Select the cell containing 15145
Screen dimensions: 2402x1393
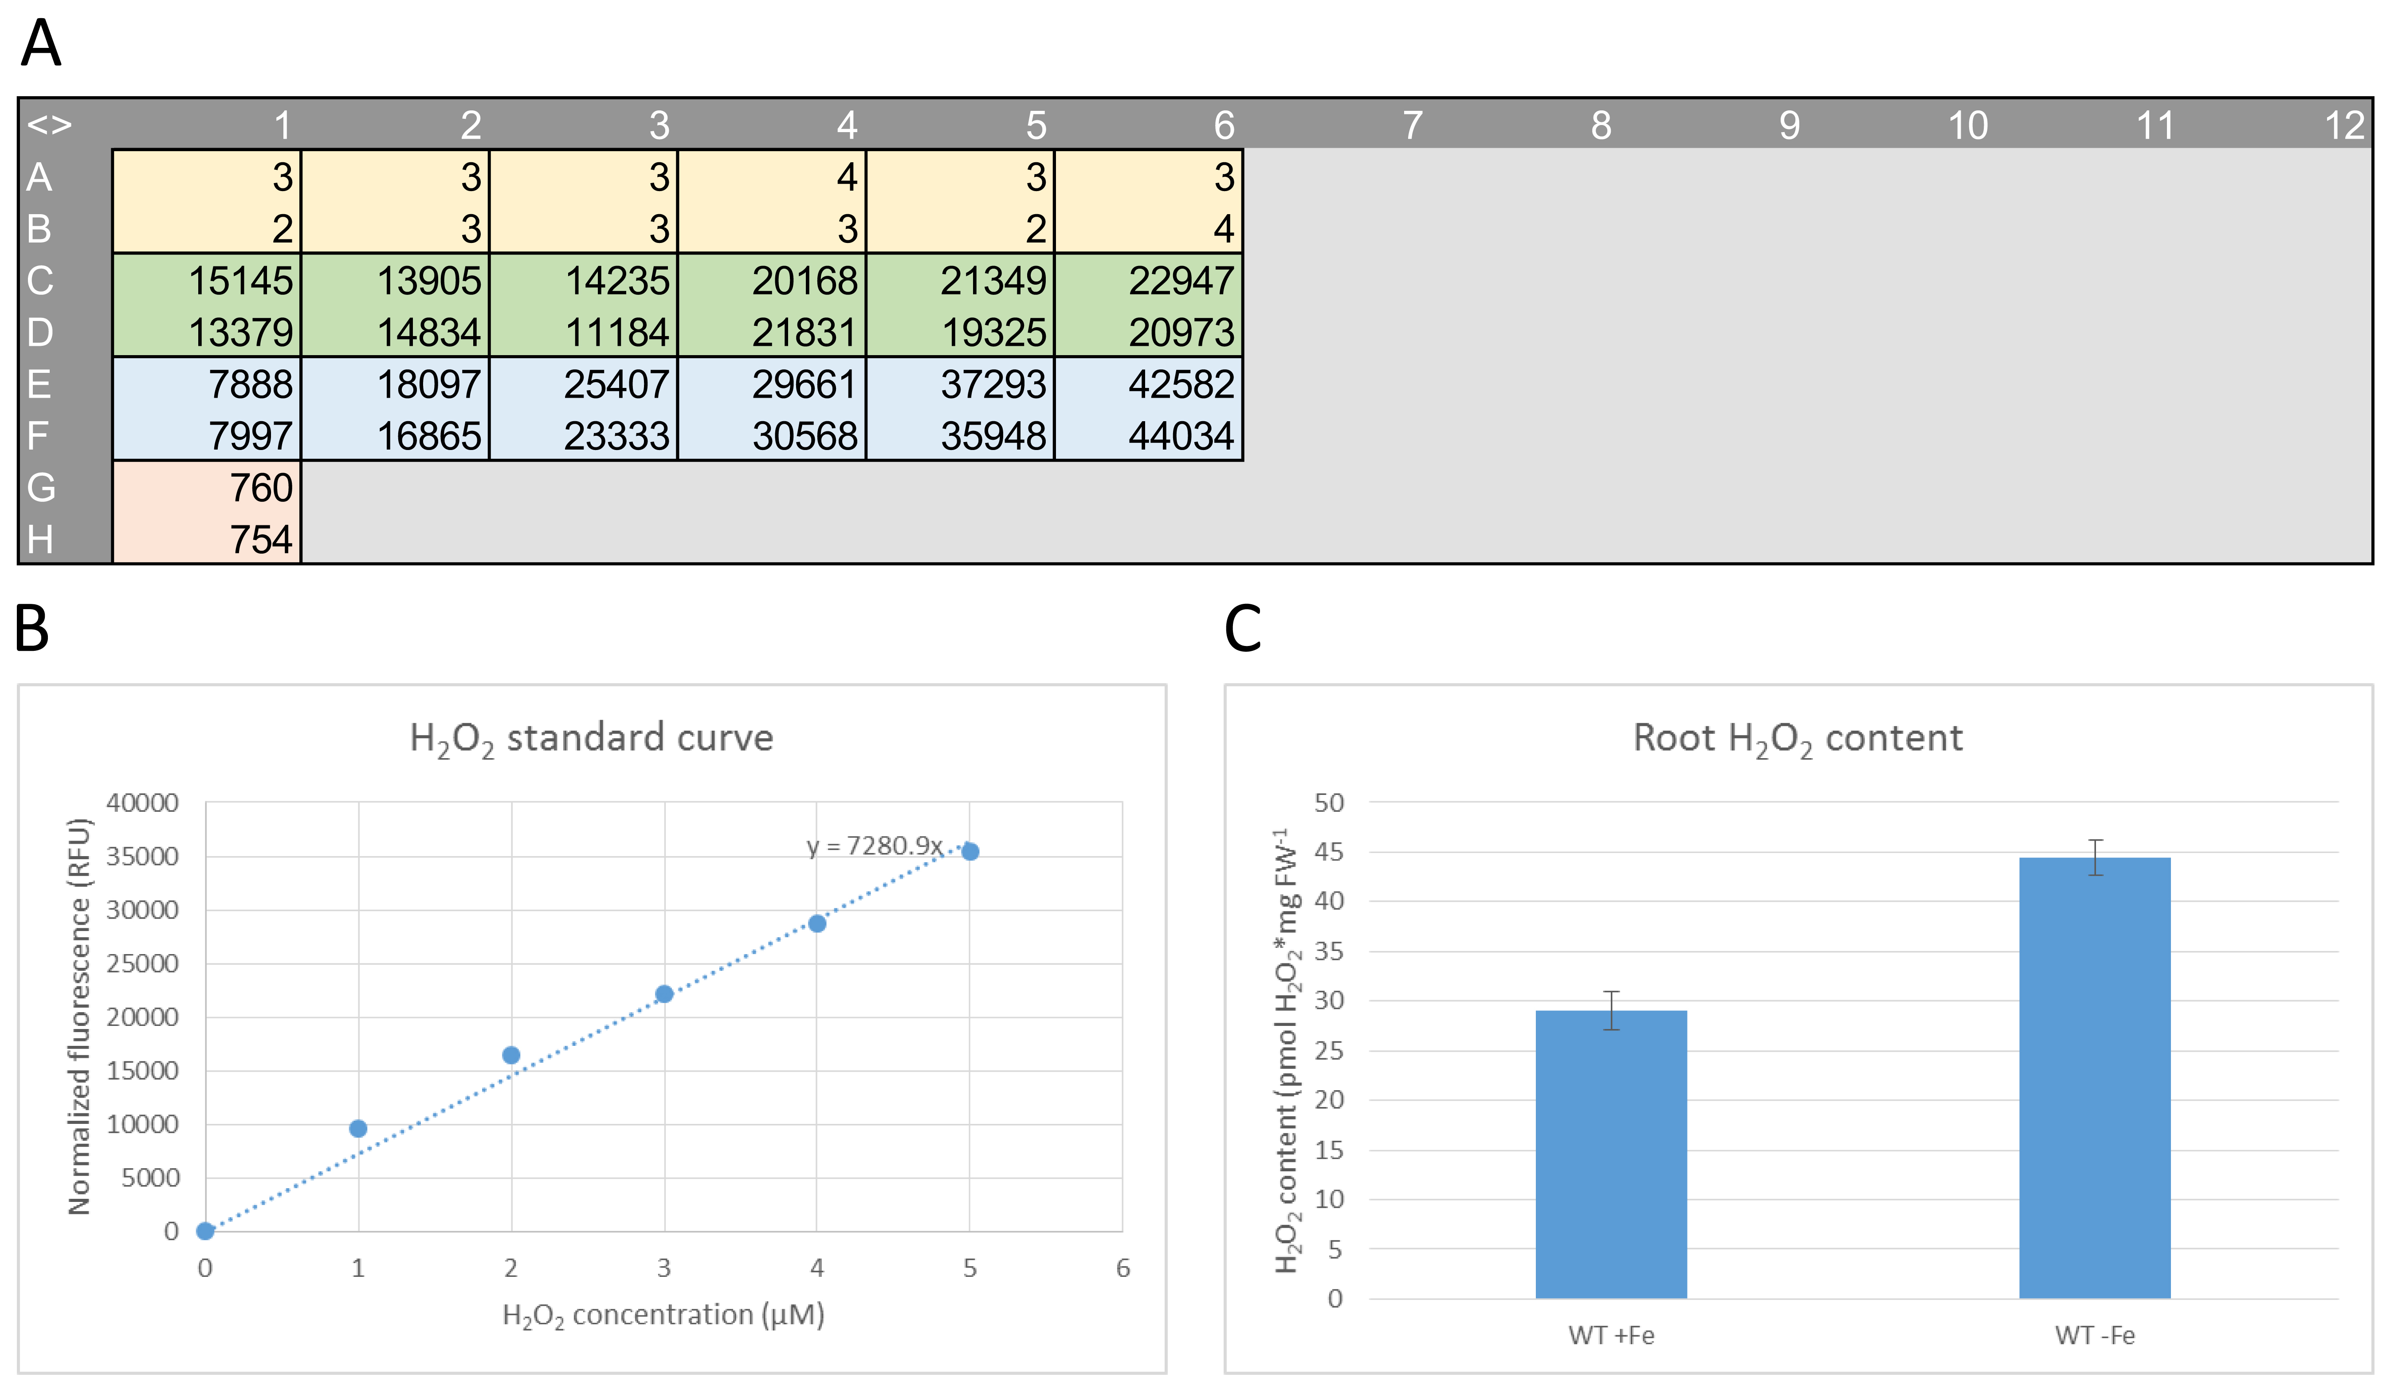point(207,280)
